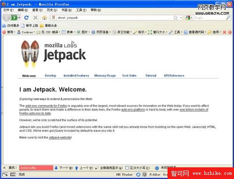
Task: Toggle 全部高亮显示 highlight all
Action: (x=109, y=168)
